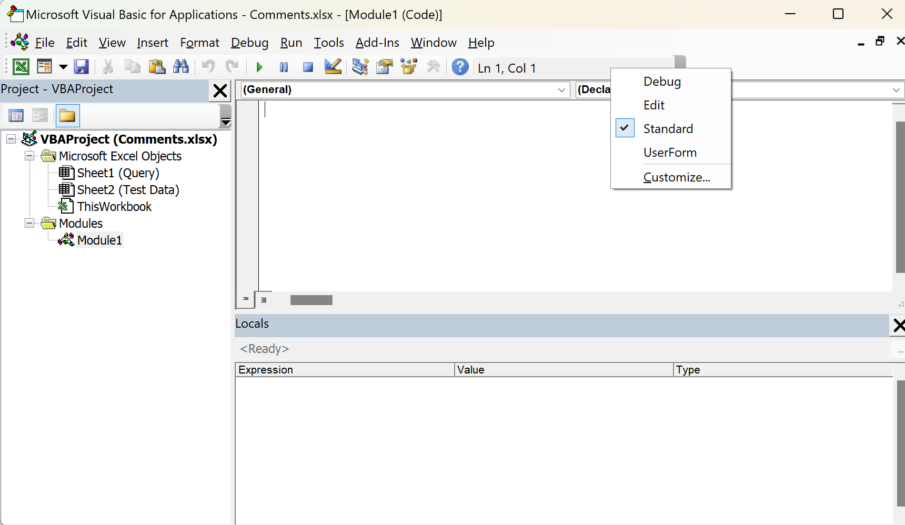Collapse the Modules folder
This screenshot has width=905, height=525.
(29, 223)
